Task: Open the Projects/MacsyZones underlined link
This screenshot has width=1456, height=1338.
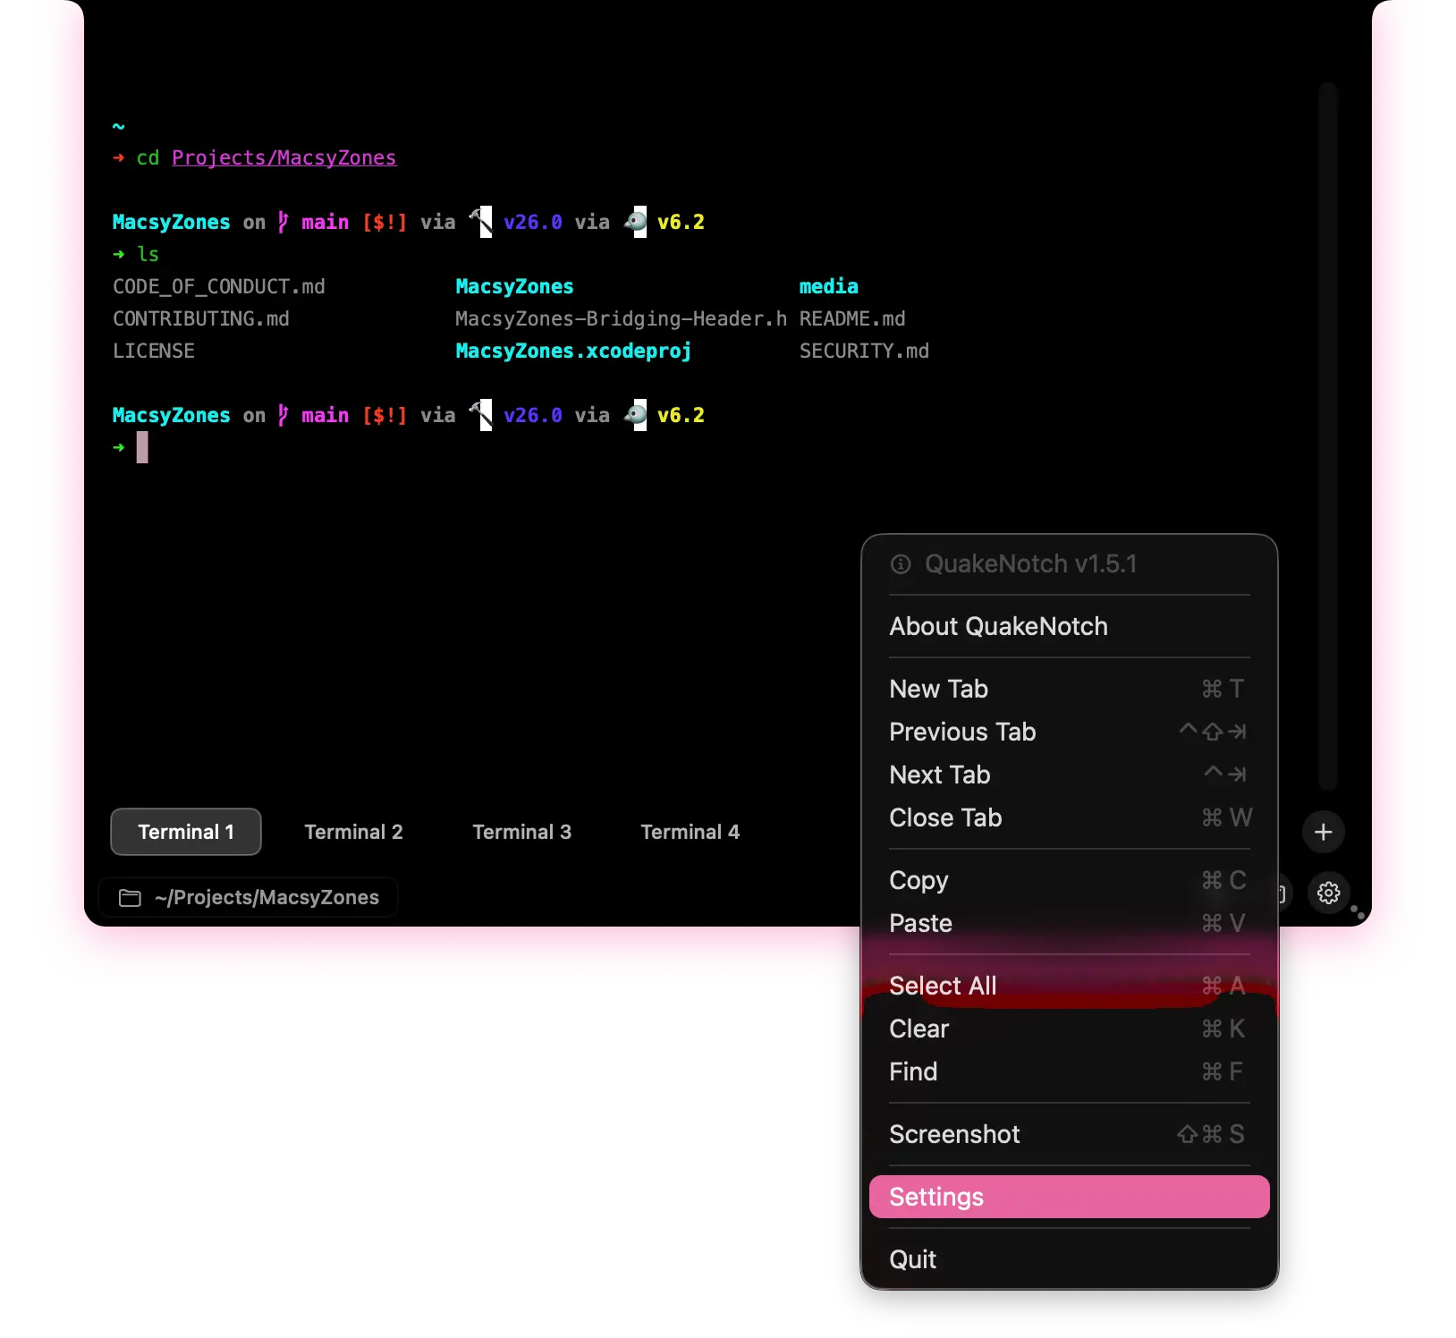Action: click(x=284, y=157)
